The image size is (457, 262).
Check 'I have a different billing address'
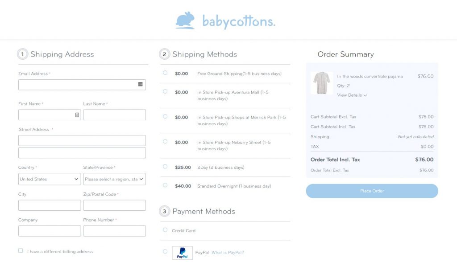21,251
